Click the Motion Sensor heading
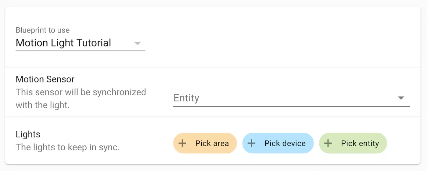 click(45, 79)
